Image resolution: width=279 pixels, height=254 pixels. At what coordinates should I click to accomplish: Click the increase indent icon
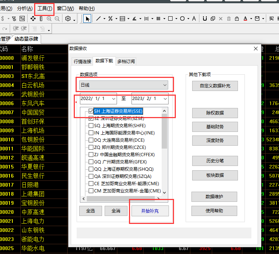point(16,28)
